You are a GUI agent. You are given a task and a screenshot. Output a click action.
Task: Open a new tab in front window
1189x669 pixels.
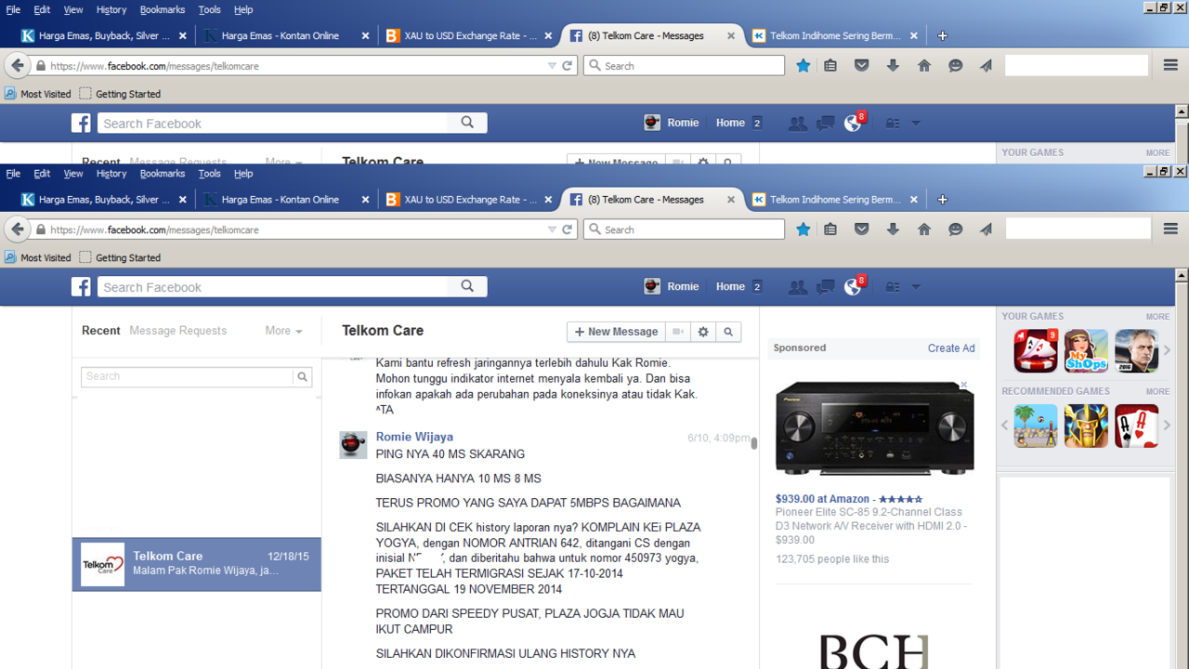click(x=943, y=200)
